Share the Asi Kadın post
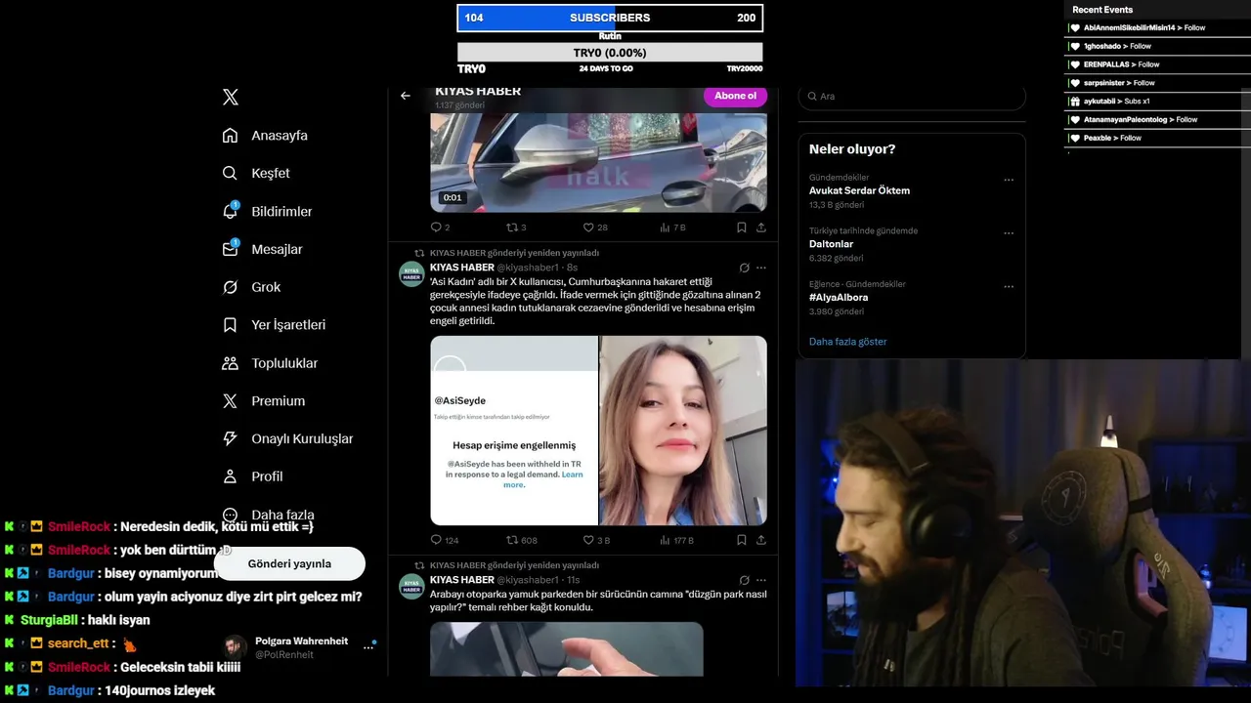This screenshot has height=703, width=1251. pyautogui.click(x=761, y=540)
